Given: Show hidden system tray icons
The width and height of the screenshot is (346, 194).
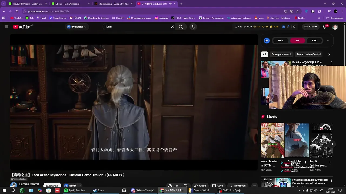Looking at the screenshot, I should pos(298,190).
